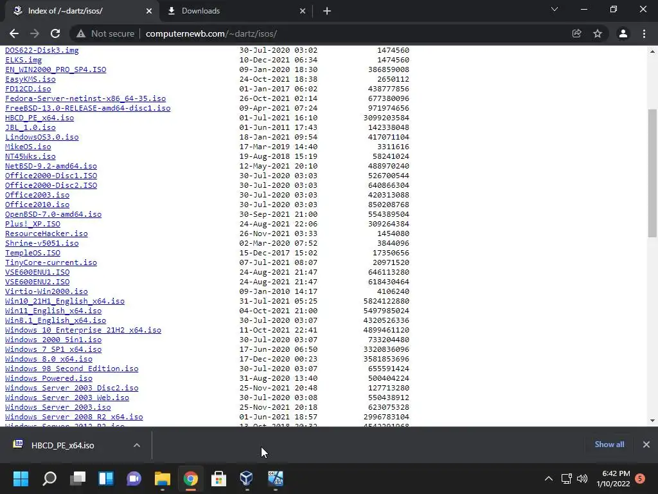Open Chrome's three-dot menu
Image resolution: width=658 pixels, height=494 pixels.
644,33
